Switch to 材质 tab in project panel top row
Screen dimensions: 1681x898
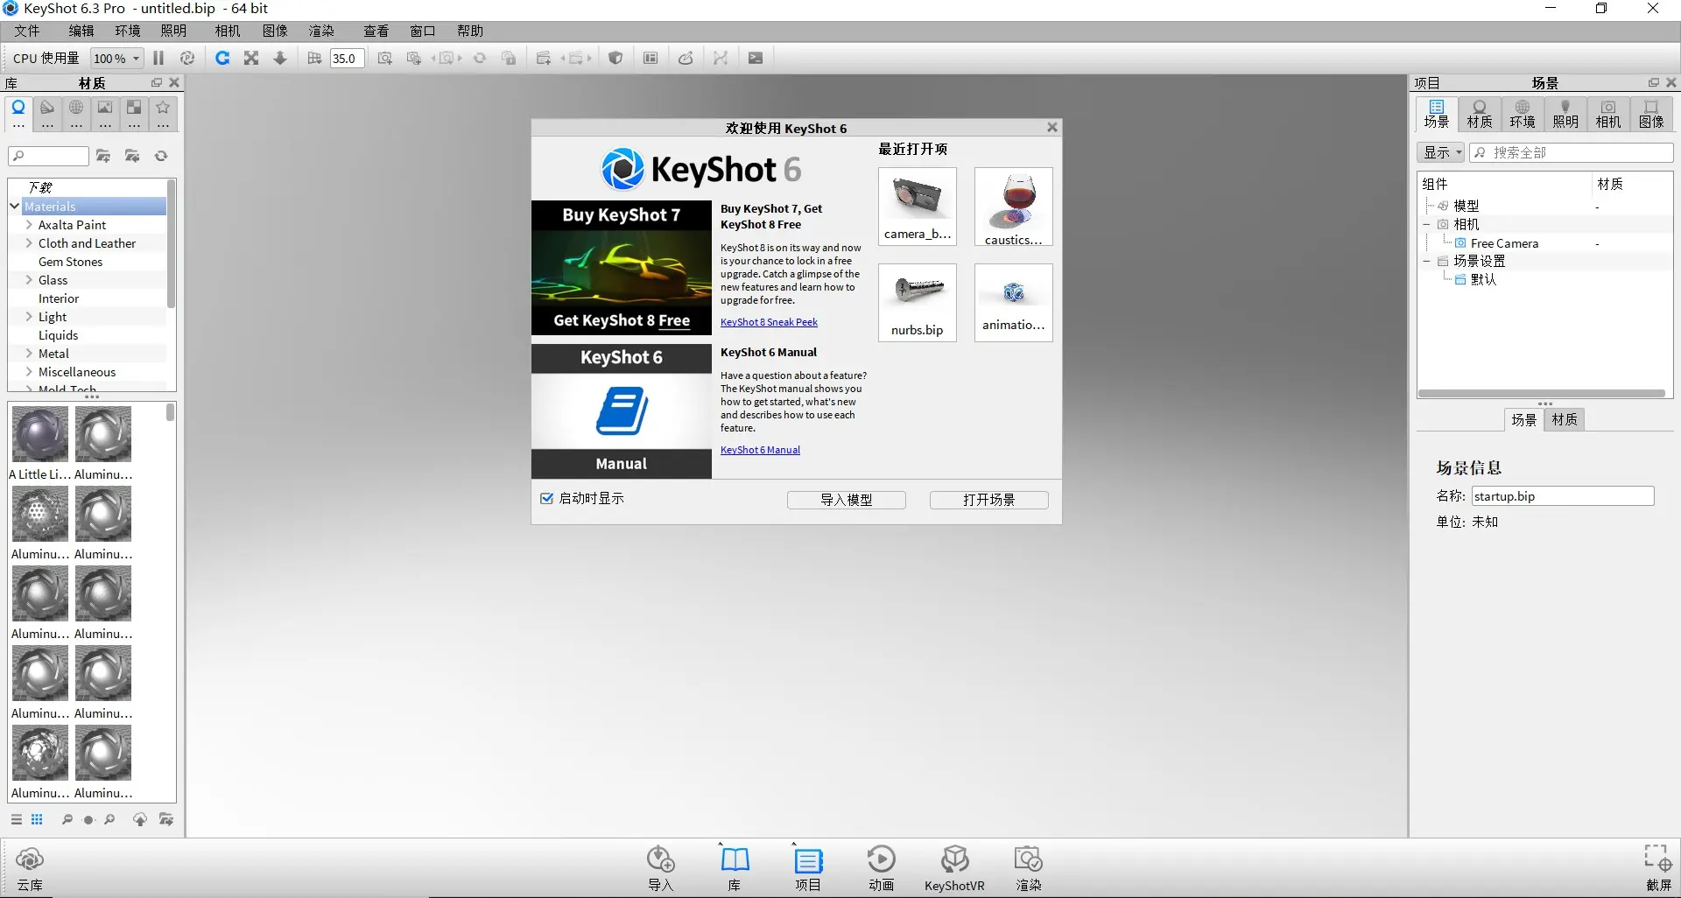(1480, 114)
